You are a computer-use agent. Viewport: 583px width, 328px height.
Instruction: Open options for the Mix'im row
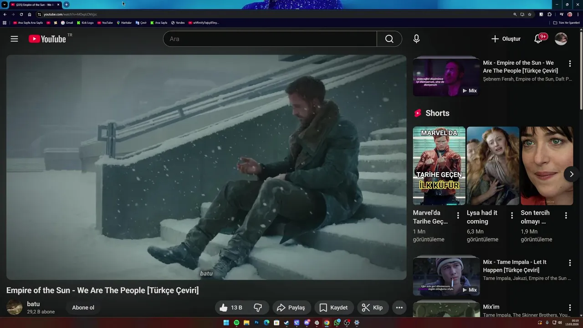tap(570, 307)
